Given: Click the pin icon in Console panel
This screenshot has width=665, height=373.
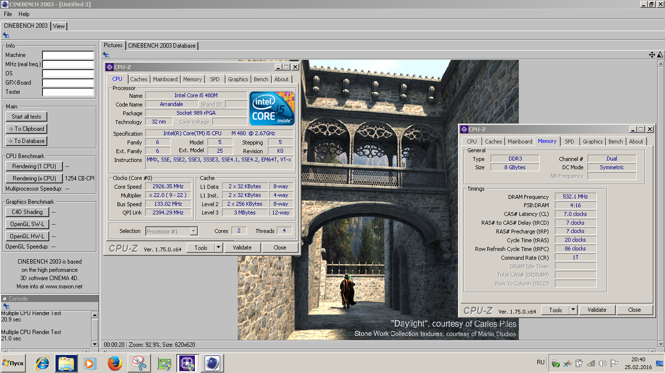Looking at the screenshot, I should [x=6, y=306].
